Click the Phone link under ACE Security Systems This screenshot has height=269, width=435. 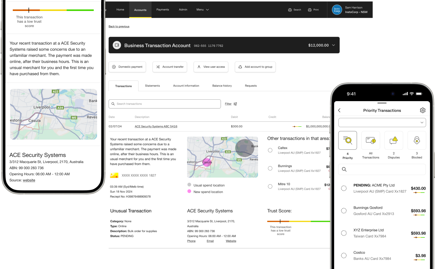(x=191, y=241)
